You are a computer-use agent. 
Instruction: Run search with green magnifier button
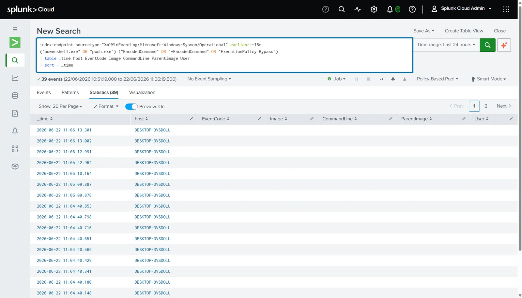tap(487, 45)
